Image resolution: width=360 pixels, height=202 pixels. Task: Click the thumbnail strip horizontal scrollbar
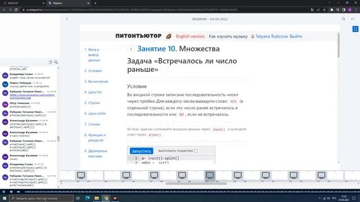click(196, 183)
